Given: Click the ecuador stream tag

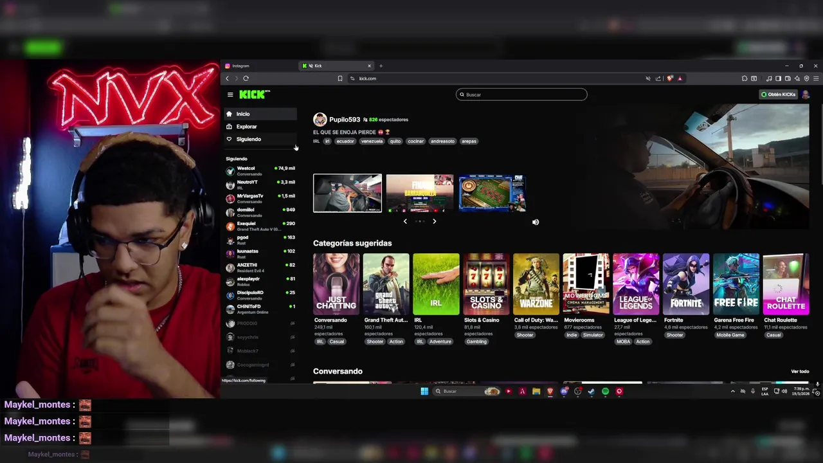Looking at the screenshot, I should (345, 141).
